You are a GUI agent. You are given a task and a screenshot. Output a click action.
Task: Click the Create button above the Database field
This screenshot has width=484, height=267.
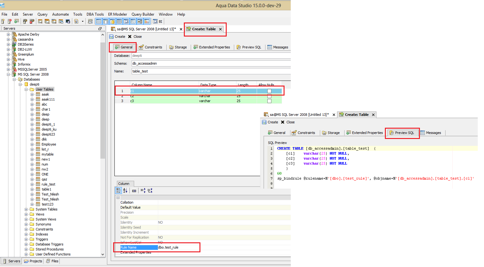click(x=117, y=37)
